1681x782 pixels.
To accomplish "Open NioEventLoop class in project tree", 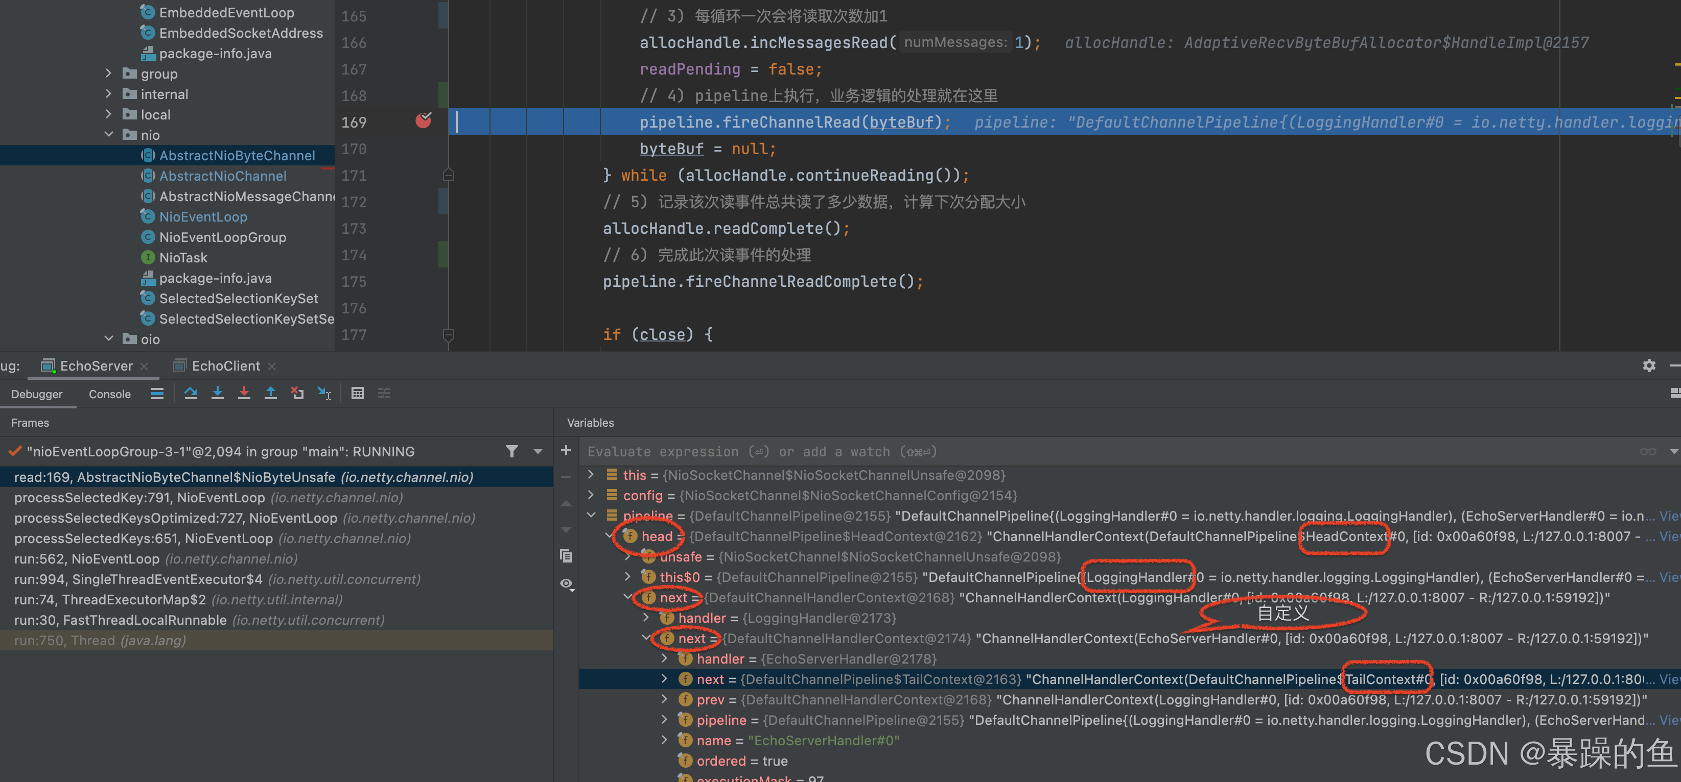I will coord(203,216).
